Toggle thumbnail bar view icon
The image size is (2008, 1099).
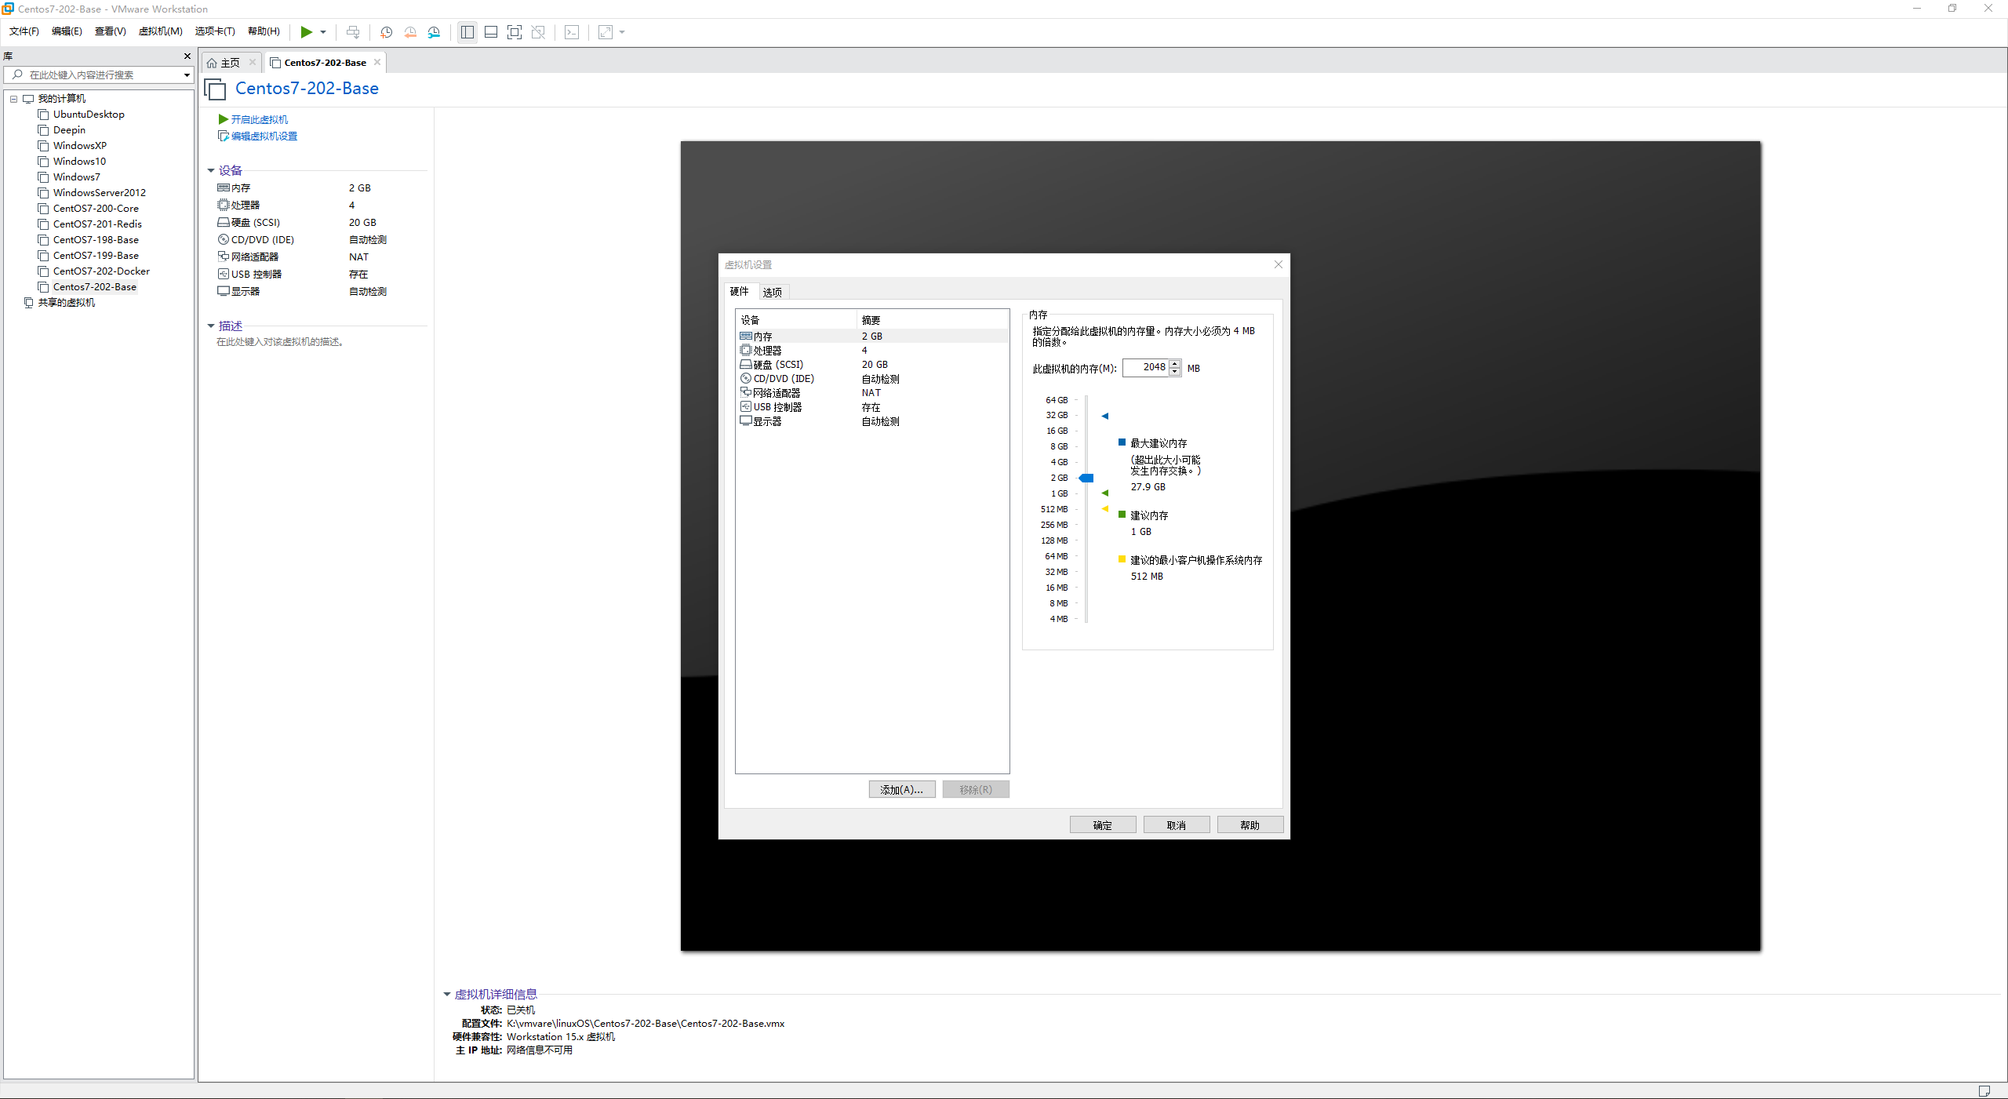click(491, 32)
